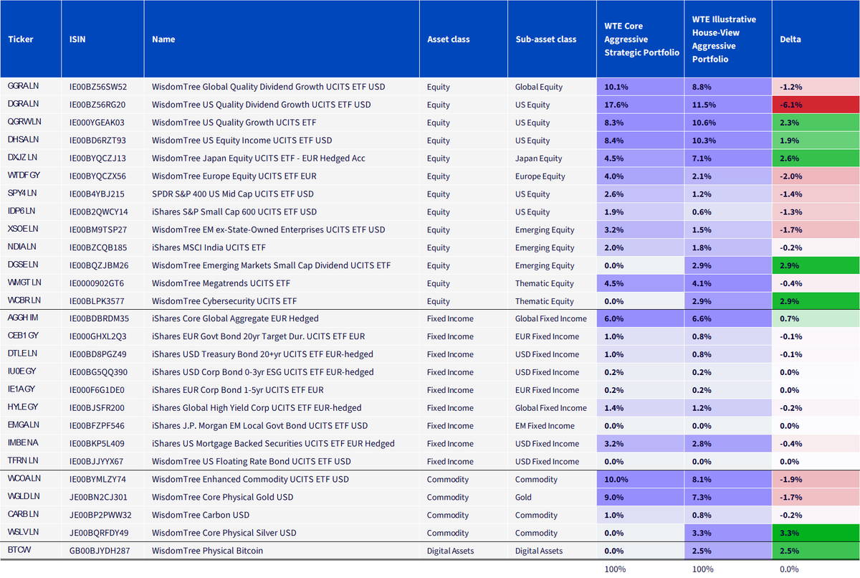Image resolution: width=860 pixels, height=578 pixels.
Task: Click 9.0% strategic weight for WGLD LN
Action: [x=641, y=497]
